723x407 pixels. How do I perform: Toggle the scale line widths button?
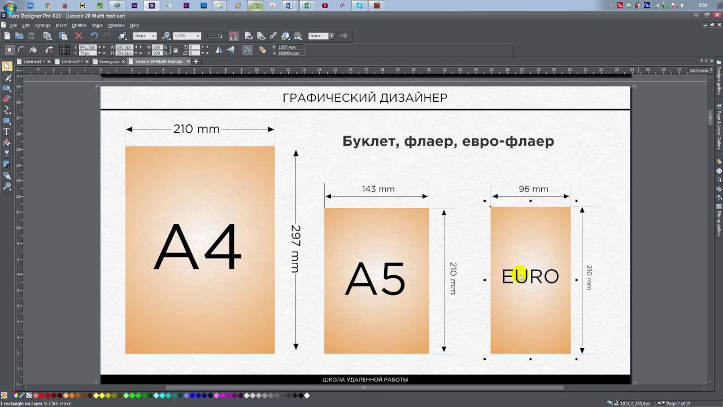pos(247,50)
